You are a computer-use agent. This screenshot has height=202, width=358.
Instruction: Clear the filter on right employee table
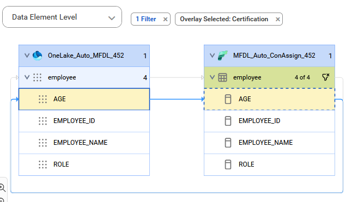click(x=326, y=77)
